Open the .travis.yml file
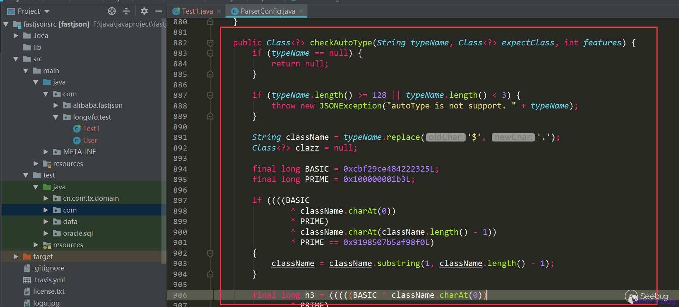The image size is (679, 307). 49,280
